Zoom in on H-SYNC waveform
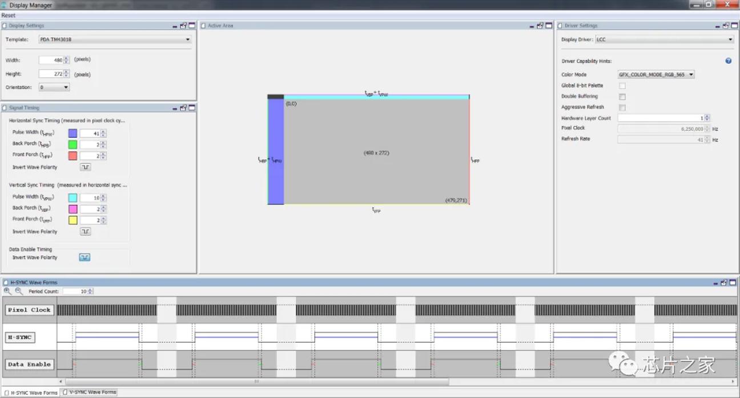 click(x=7, y=291)
